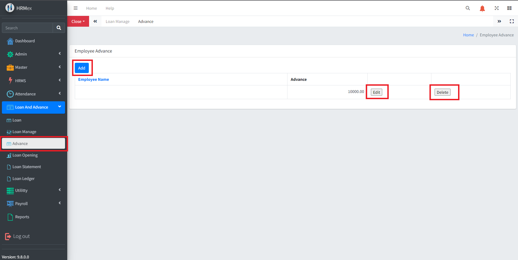Delete the 10000.00 advance row
Viewport: 518px width, 260px height.
[x=442, y=92]
